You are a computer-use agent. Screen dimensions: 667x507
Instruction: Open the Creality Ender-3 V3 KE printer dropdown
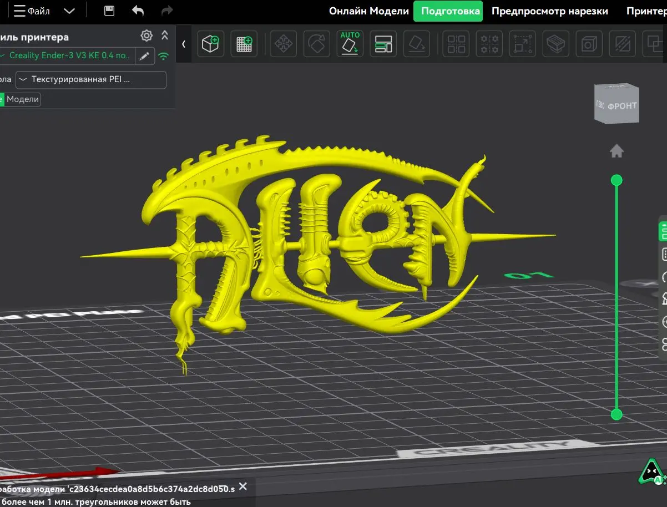(67, 55)
